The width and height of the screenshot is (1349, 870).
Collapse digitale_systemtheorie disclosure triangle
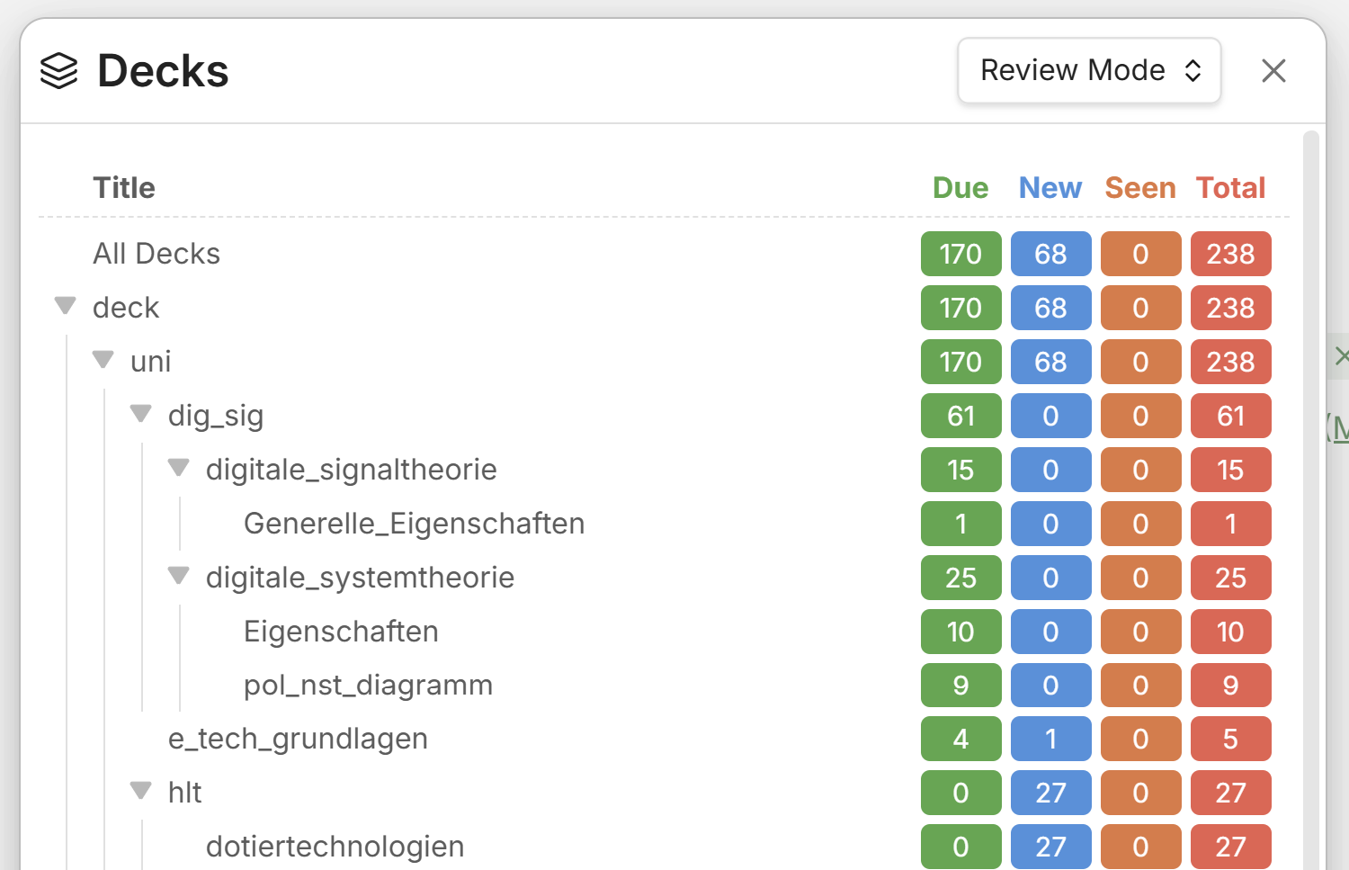tap(178, 576)
